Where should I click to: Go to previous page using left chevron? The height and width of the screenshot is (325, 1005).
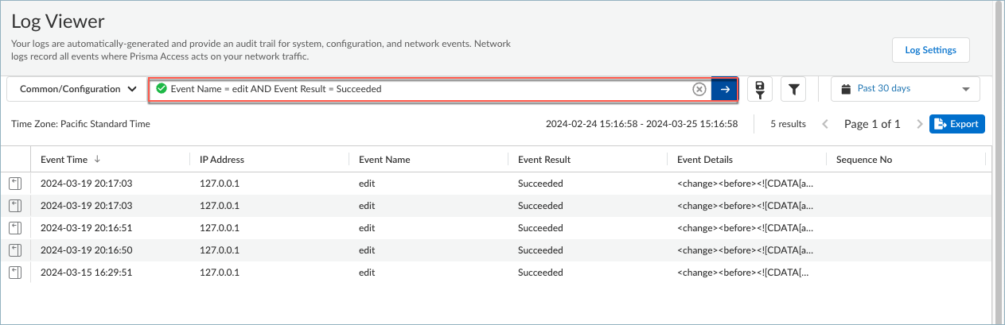point(825,124)
